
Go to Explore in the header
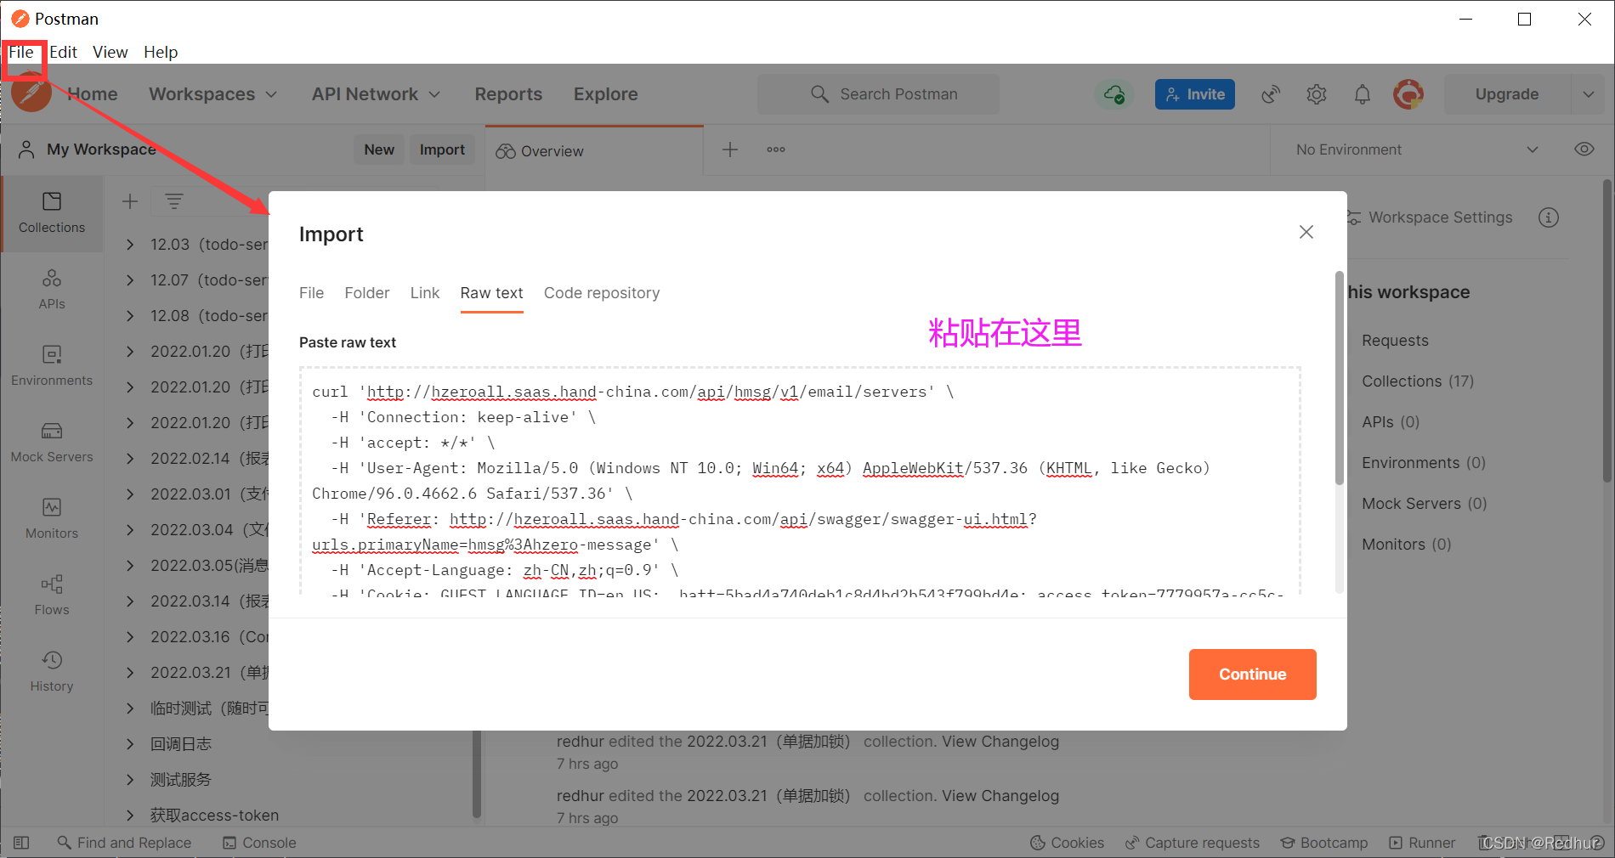click(x=605, y=94)
